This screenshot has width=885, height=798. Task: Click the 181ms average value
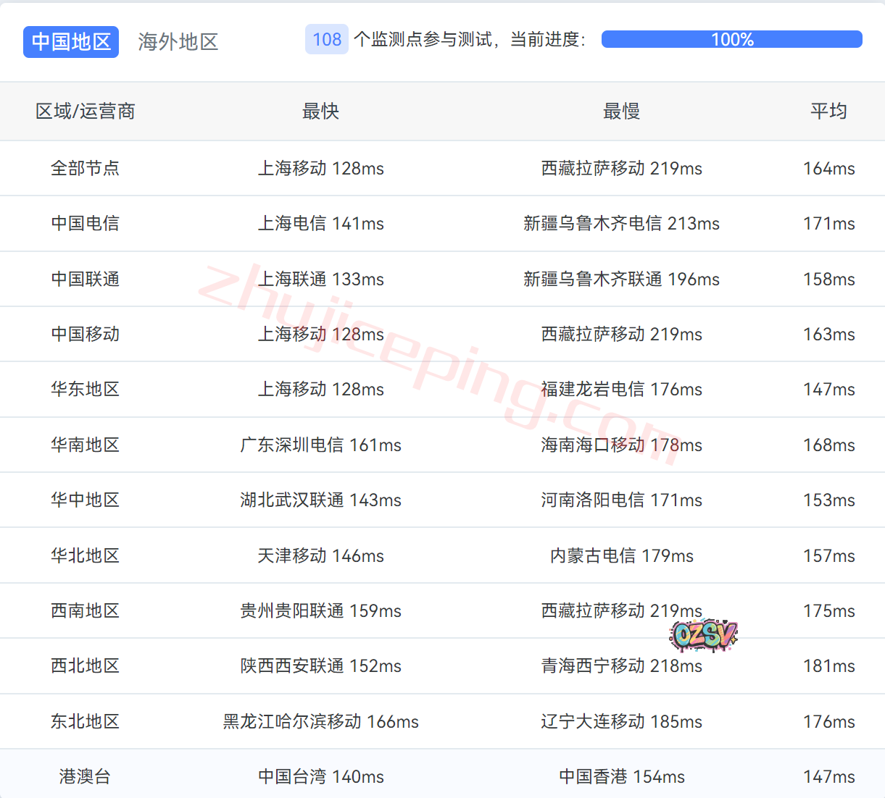coord(828,665)
